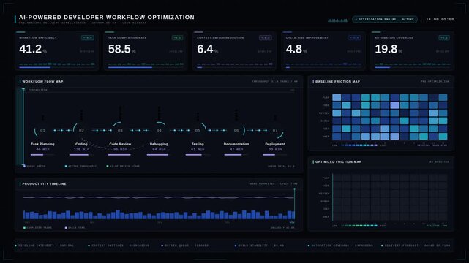Click the delta badge on Task Completion Rate card
Image resolution: width=469 pixels, height=263 pixels.
tap(177, 37)
